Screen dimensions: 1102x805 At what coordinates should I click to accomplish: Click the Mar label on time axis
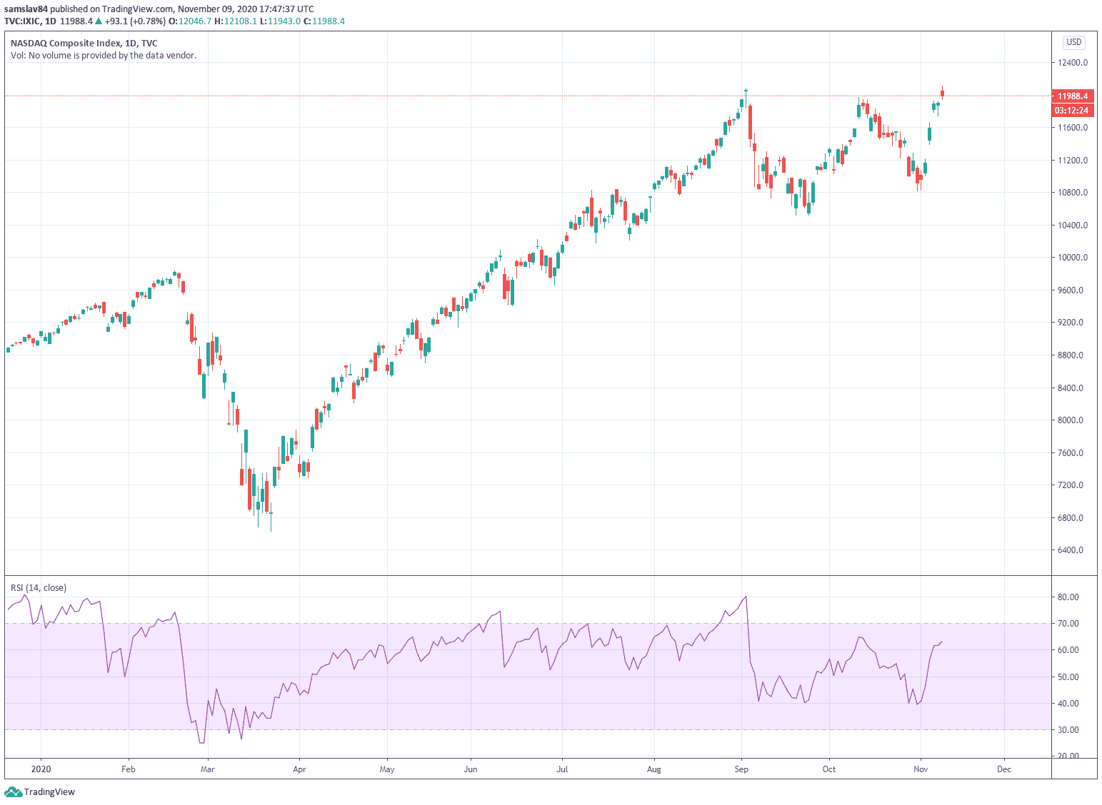(207, 769)
